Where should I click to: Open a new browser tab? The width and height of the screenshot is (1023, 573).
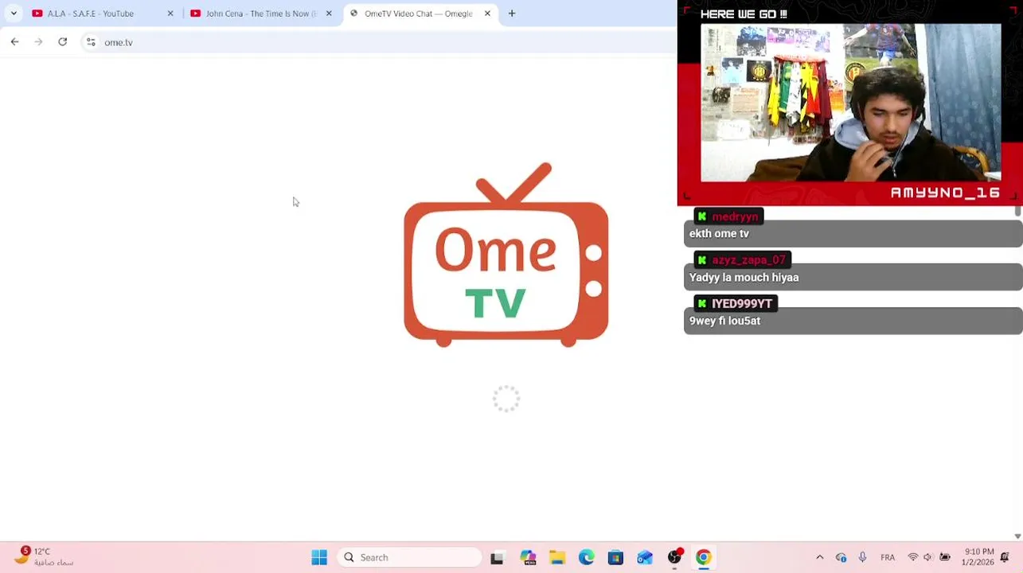512,14
